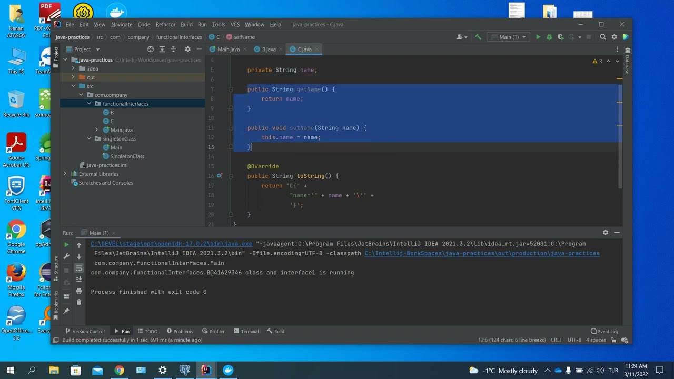The image size is (674, 379).
Task: Run with Coverage using the shield icon
Action: [561, 37]
